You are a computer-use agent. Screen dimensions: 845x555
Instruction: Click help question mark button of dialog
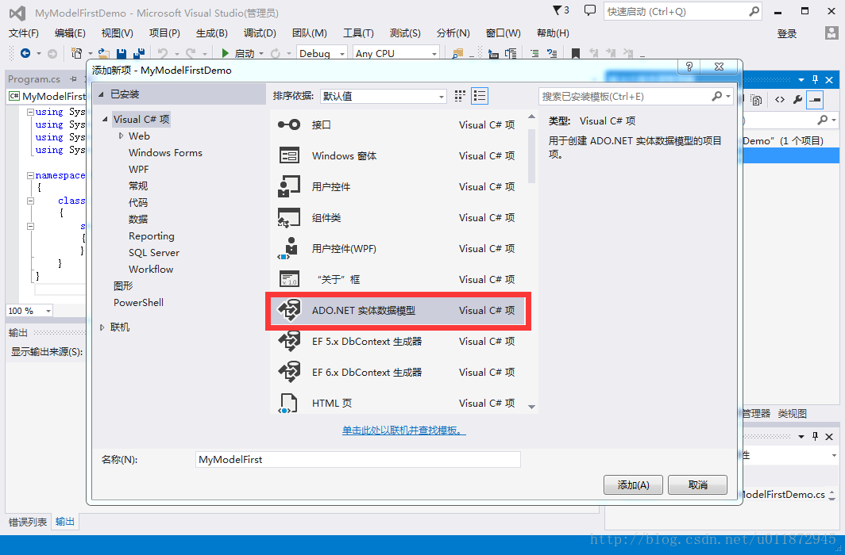click(689, 67)
